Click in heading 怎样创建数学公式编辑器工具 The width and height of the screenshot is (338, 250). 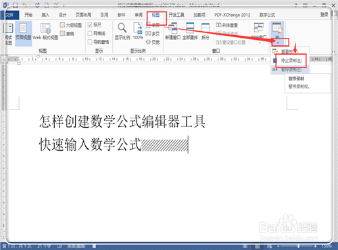[x=122, y=121]
